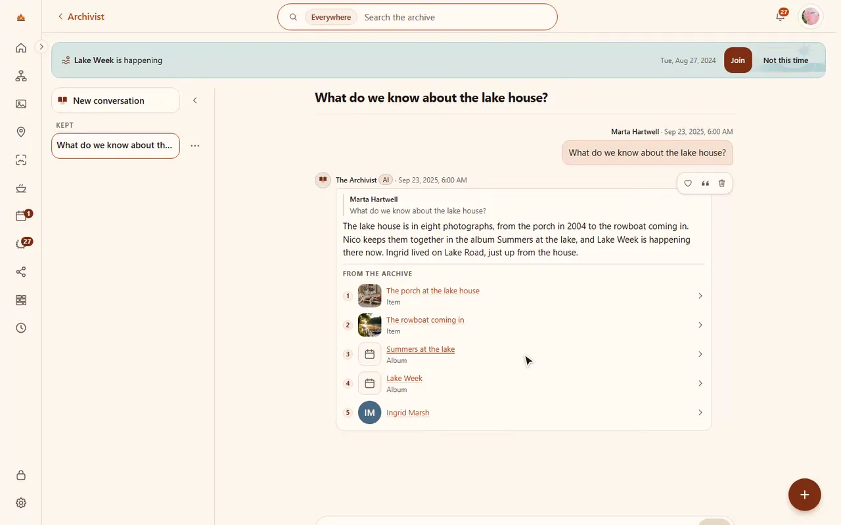Viewport: 841px width, 525px height.
Task: Open the user profile avatar
Action: pyautogui.click(x=811, y=16)
